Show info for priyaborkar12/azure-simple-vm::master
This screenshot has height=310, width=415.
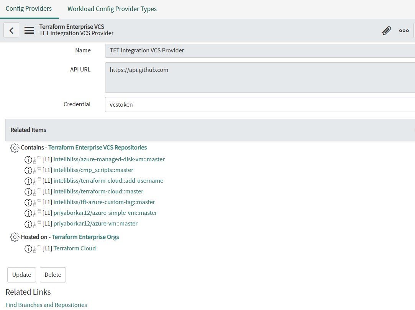28,213
